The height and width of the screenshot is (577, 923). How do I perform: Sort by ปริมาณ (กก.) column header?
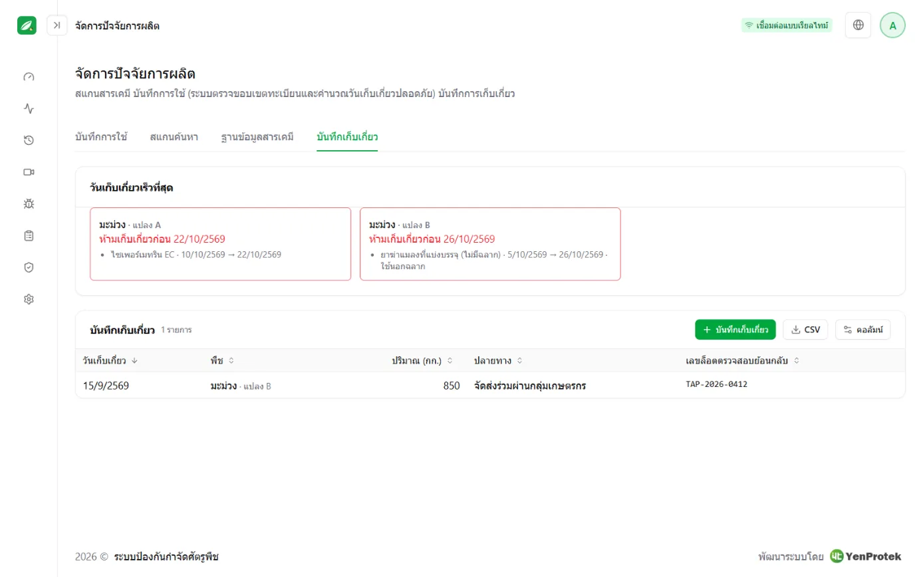(422, 361)
